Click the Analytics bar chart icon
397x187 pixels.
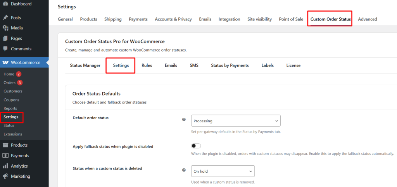coord(5,166)
